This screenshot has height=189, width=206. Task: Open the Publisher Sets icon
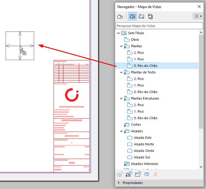tap(150, 16)
